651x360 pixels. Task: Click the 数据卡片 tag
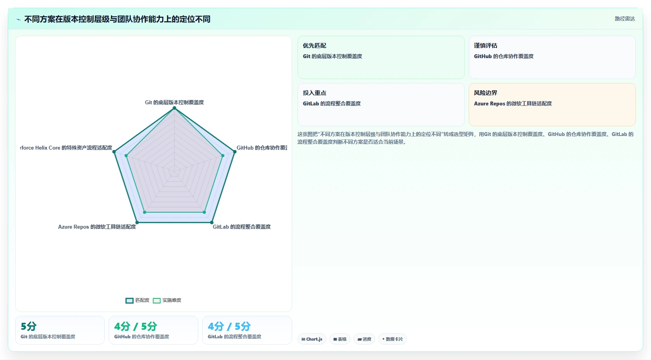click(x=393, y=339)
